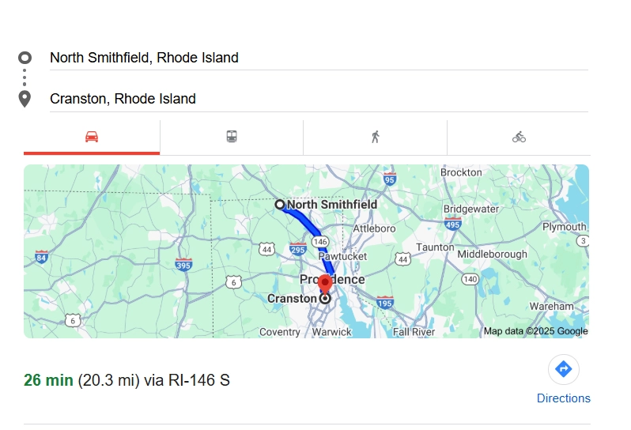This screenshot has height=430, width=631.
Task: Click the red destination pin on map
Action: (x=324, y=285)
